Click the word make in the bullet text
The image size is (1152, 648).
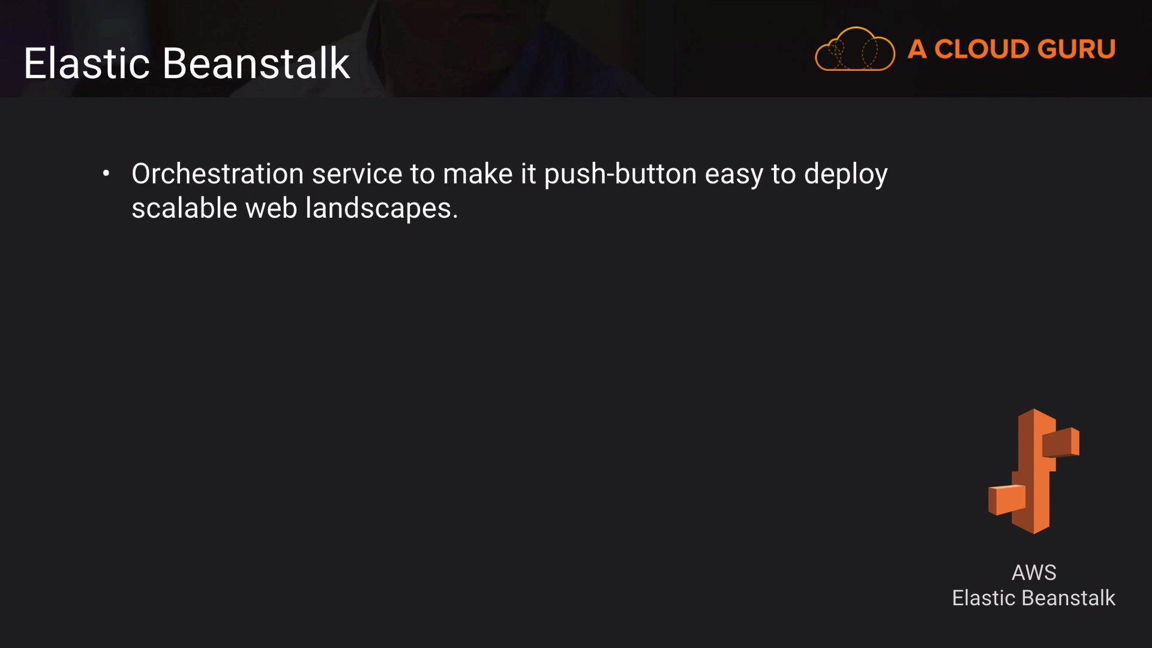[478, 174]
